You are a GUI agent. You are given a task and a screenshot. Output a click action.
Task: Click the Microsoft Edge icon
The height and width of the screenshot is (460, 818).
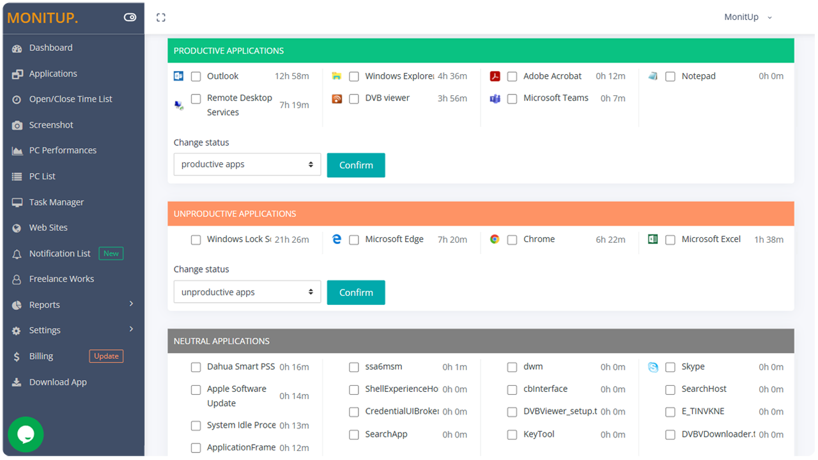point(337,239)
